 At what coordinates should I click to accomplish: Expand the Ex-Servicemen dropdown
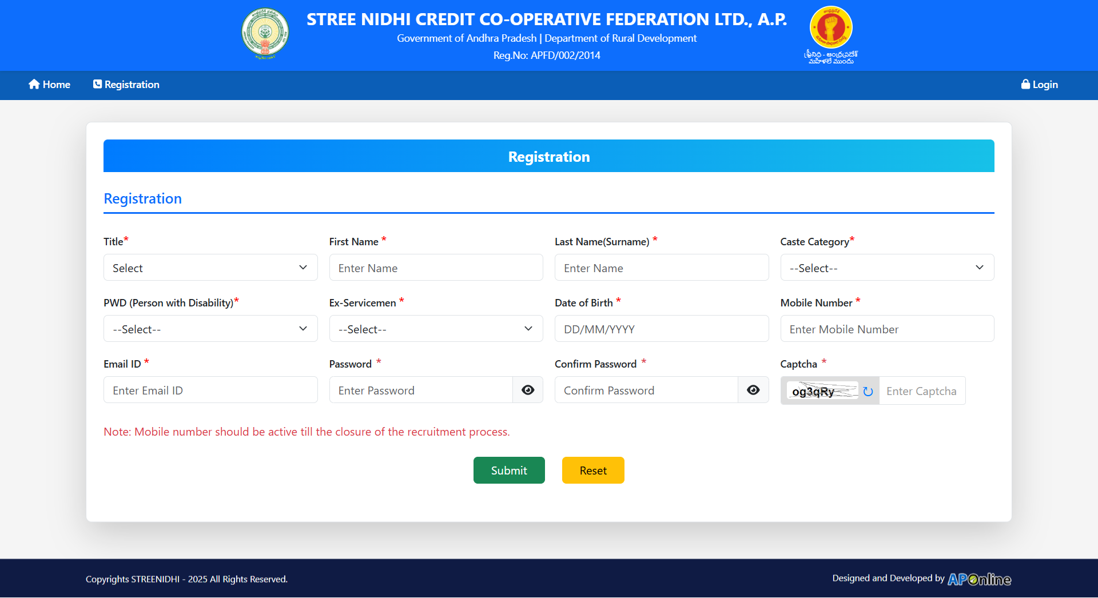436,329
